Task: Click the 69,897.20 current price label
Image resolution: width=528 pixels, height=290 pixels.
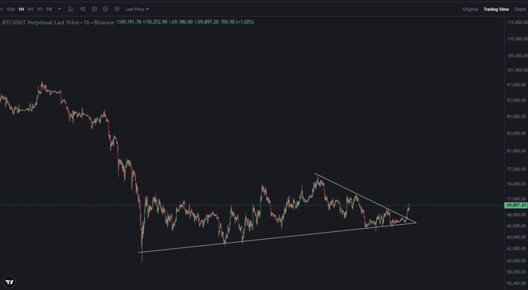Action: [516, 205]
